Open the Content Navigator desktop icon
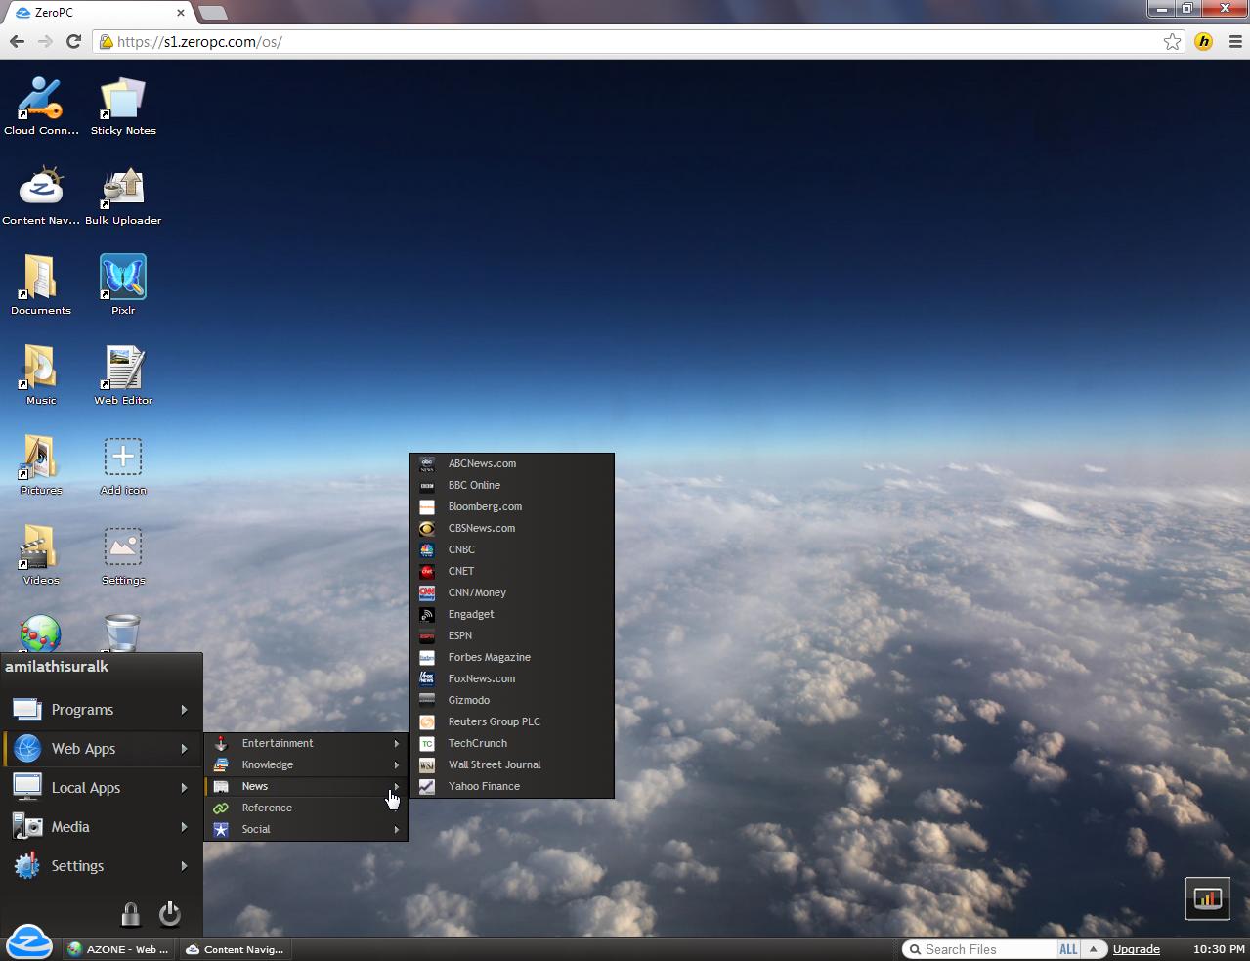The width and height of the screenshot is (1250, 961). tap(41, 196)
